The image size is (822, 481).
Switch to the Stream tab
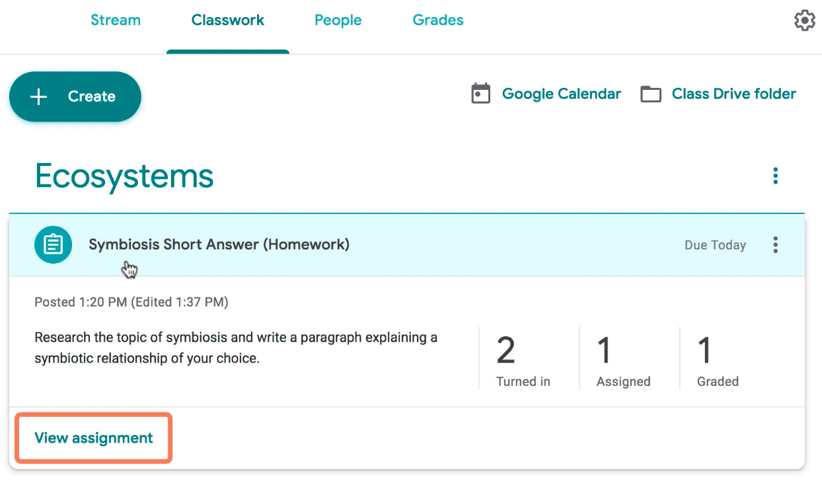point(115,20)
